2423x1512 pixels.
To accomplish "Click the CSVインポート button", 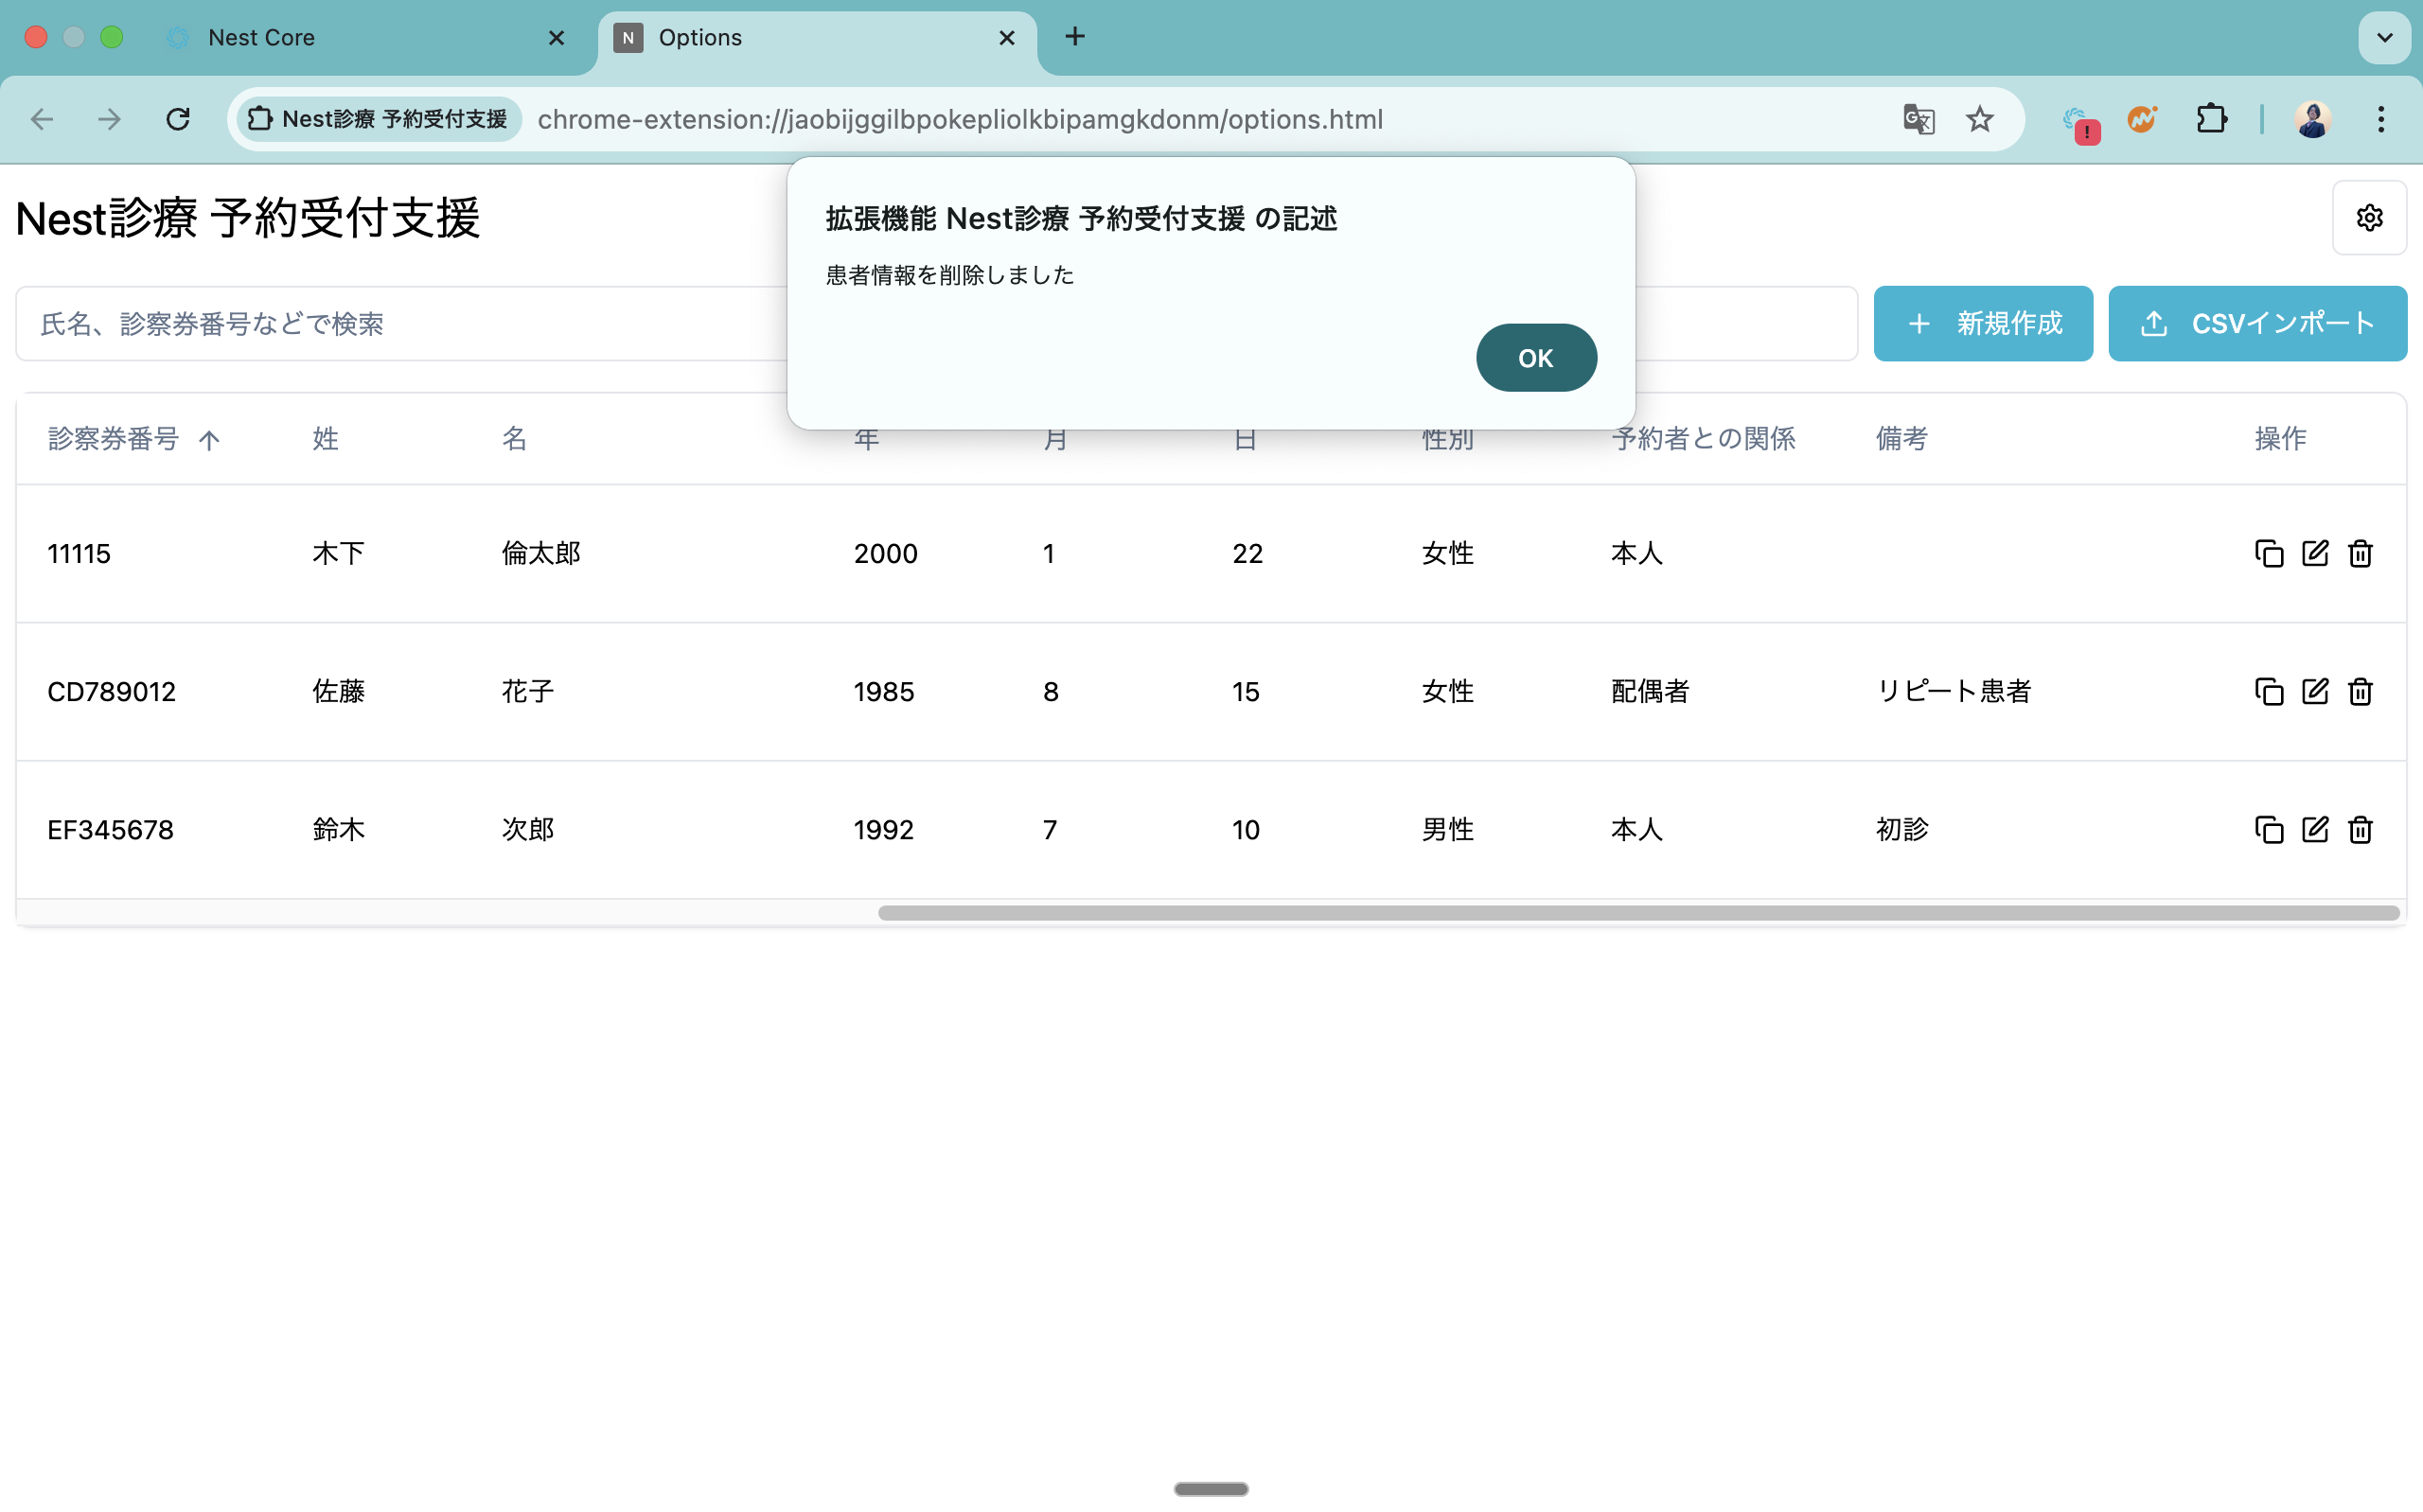I will (x=2256, y=323).
